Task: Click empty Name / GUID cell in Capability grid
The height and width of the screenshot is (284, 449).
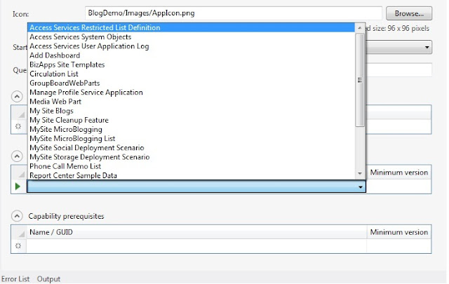Action: (196, 246)
